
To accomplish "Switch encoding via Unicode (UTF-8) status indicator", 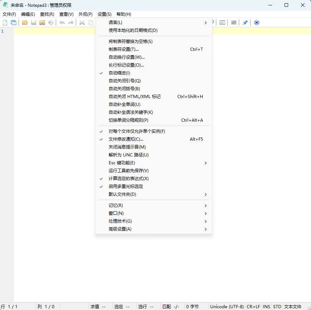I will (x=227, y=306).
